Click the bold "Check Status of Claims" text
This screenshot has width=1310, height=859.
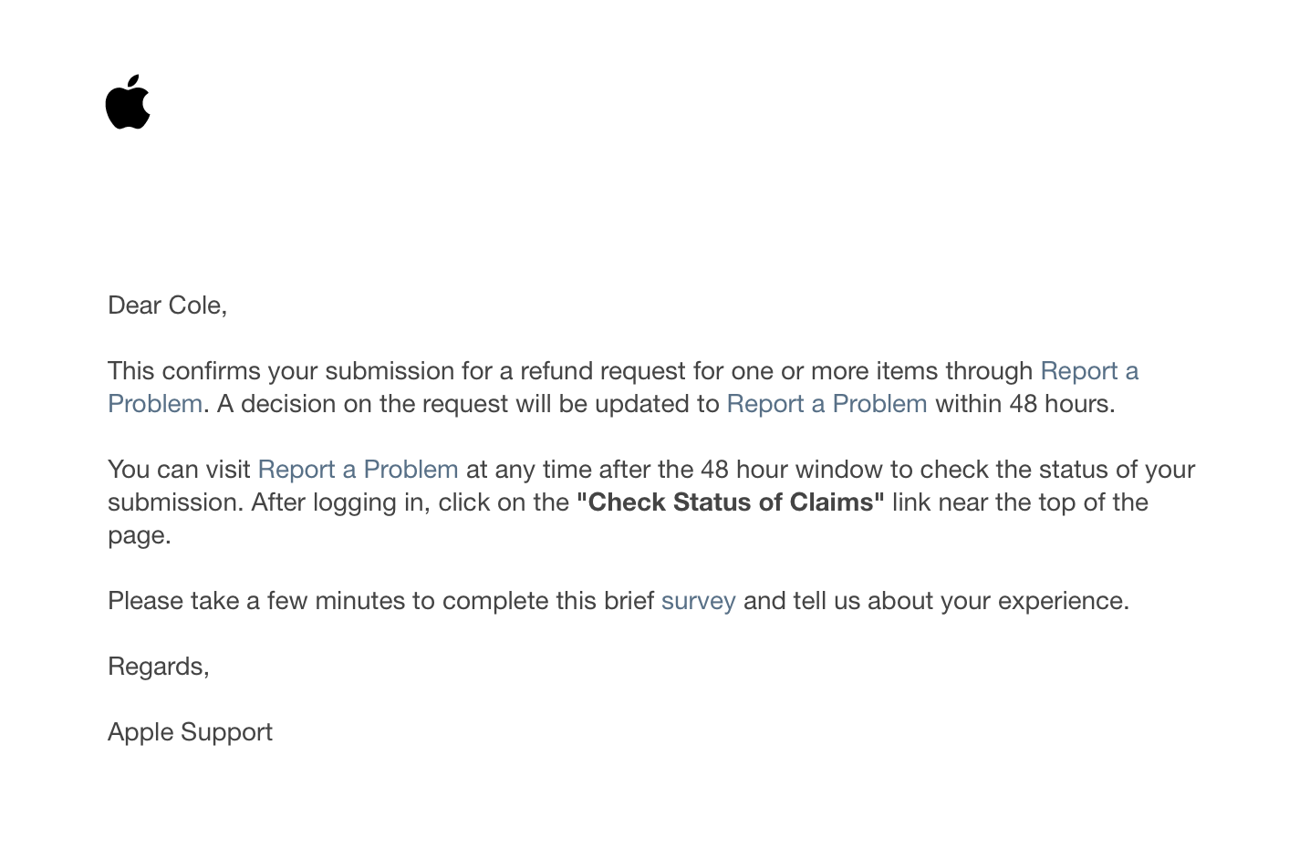click(730, 502)
